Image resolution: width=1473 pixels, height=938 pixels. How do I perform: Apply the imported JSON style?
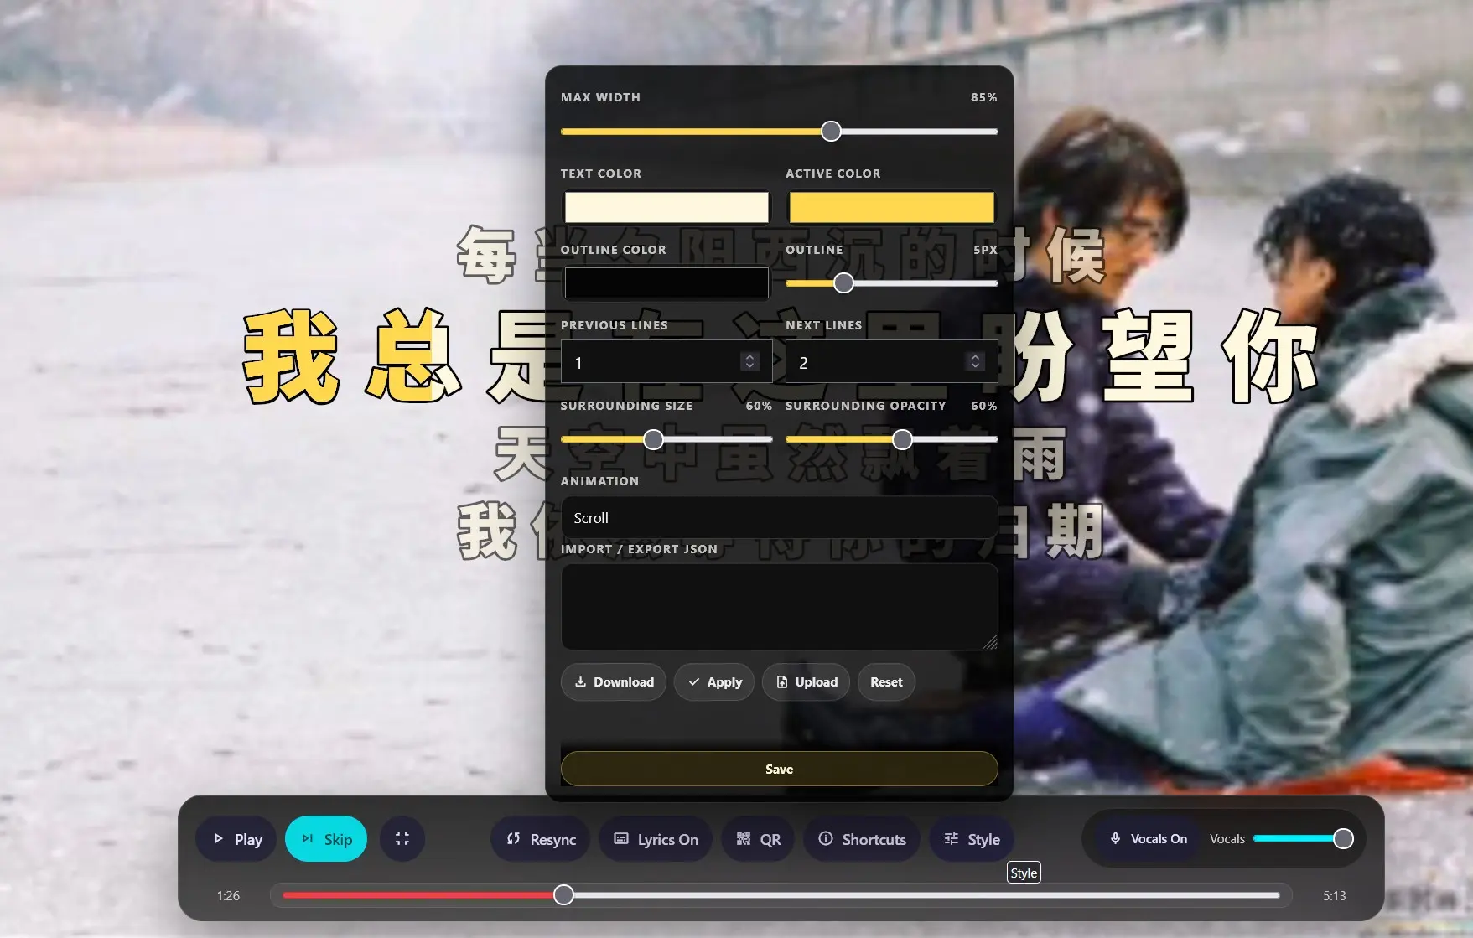[714, 682]
